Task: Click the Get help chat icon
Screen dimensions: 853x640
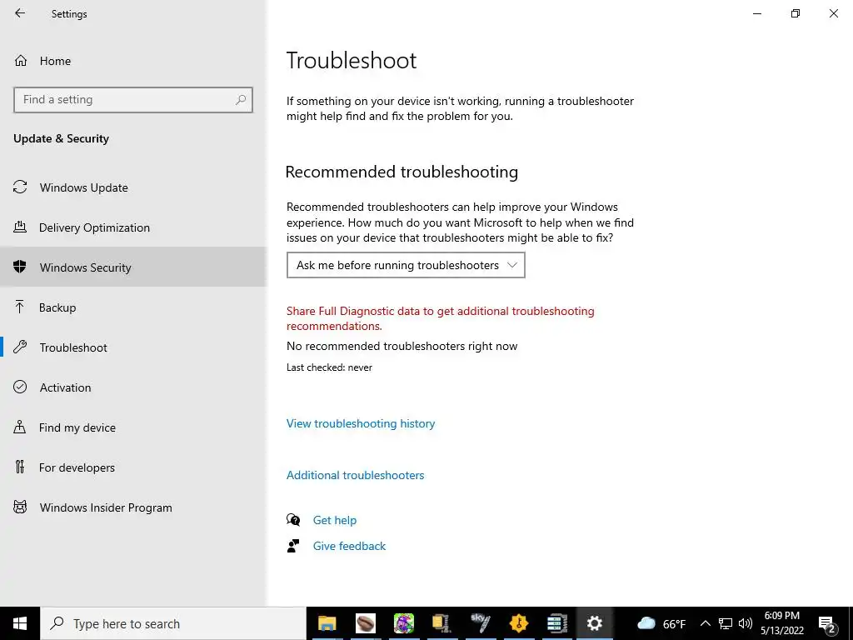Action: tap(293, 520)
